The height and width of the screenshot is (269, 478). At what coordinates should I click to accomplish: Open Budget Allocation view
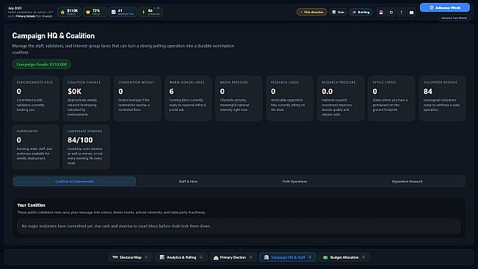point(344,257)
